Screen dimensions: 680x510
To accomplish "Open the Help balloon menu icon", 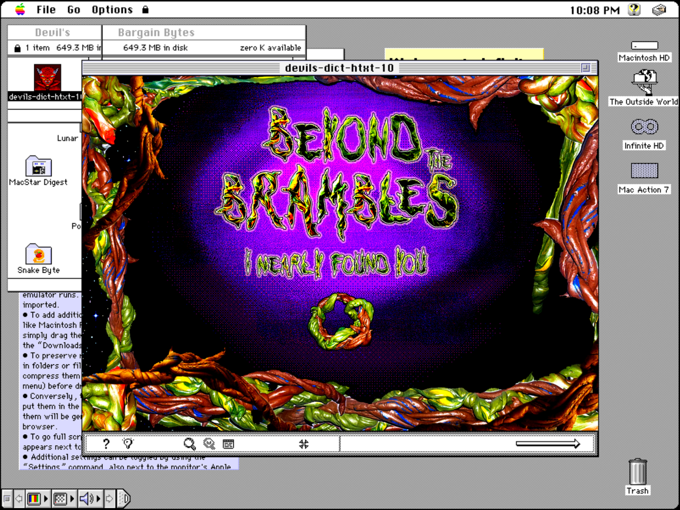I will coord(634,10).
